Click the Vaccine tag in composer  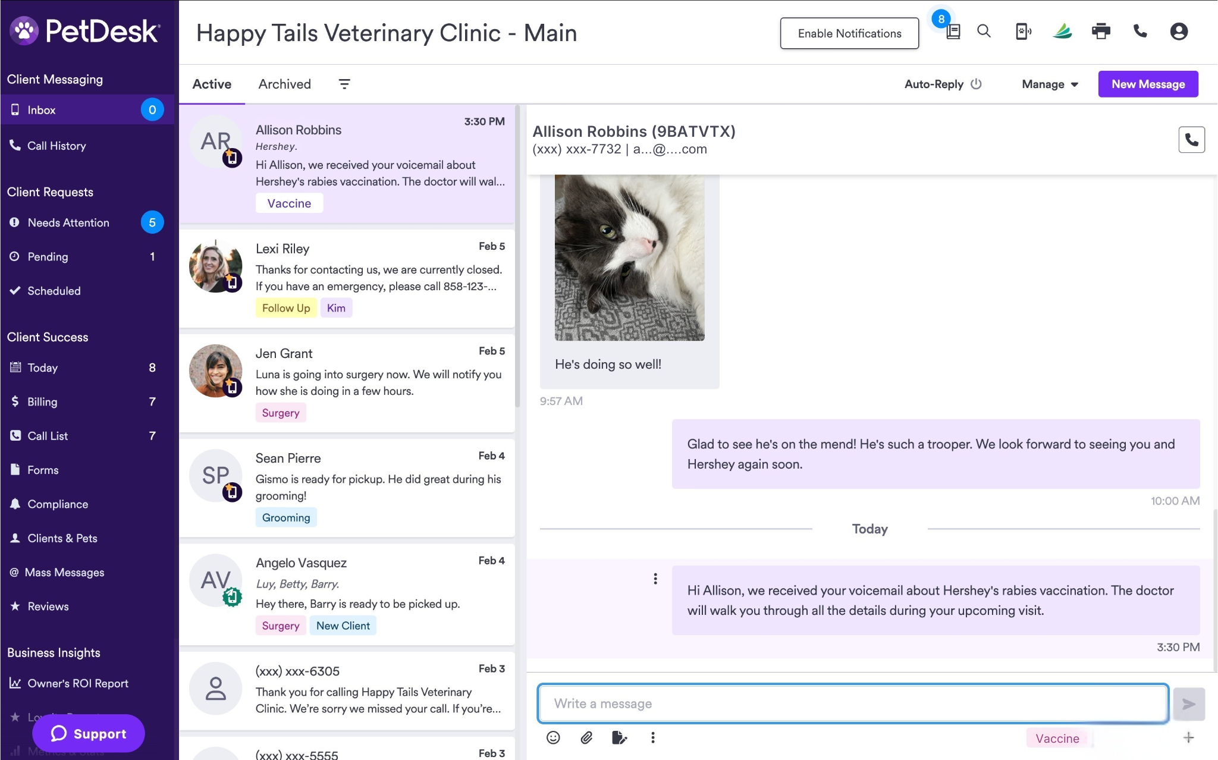pos(1057,739)
